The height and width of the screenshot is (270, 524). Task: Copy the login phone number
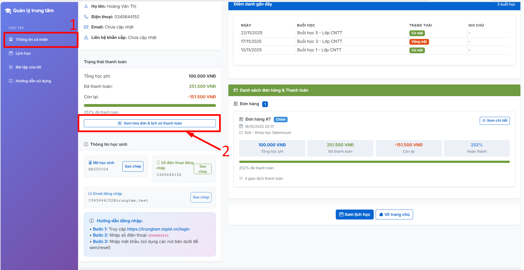point(202,169)
